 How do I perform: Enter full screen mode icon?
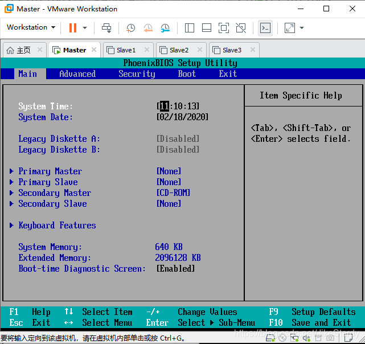223,28
